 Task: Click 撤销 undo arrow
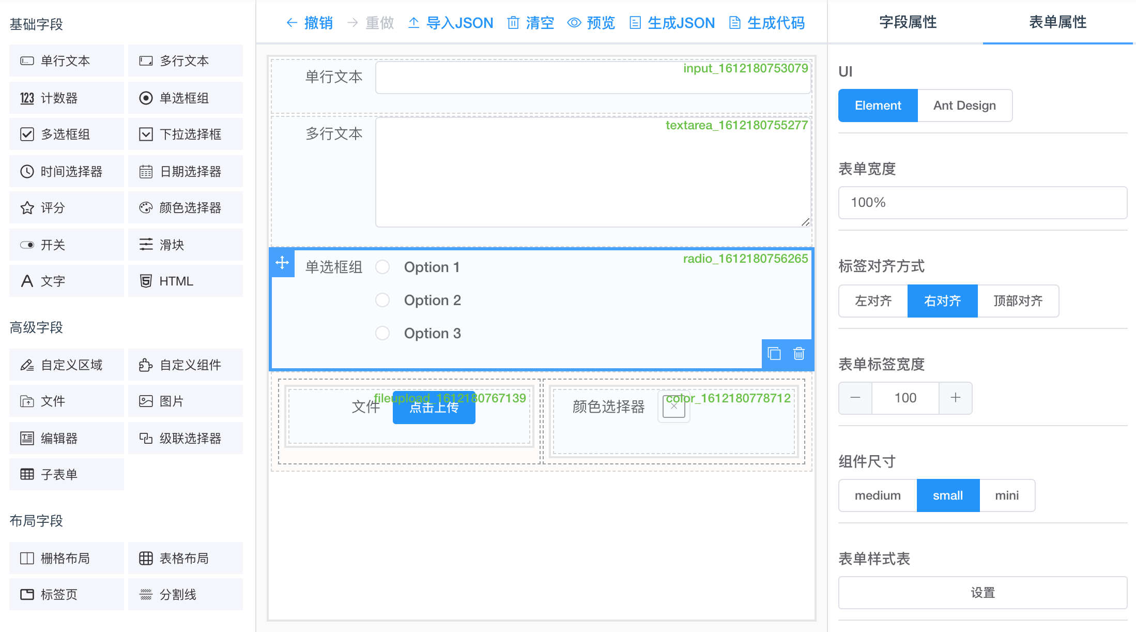coord(309,23)
